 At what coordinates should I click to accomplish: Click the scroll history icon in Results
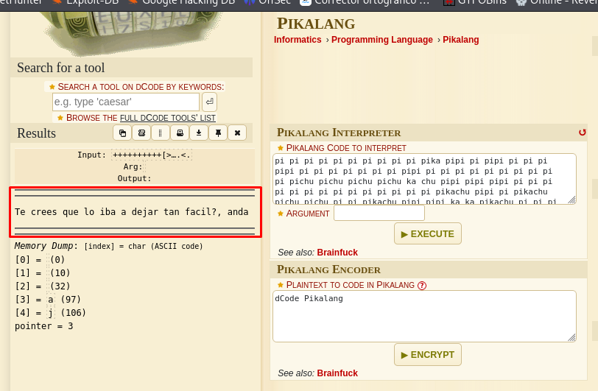tap(141, 133)
